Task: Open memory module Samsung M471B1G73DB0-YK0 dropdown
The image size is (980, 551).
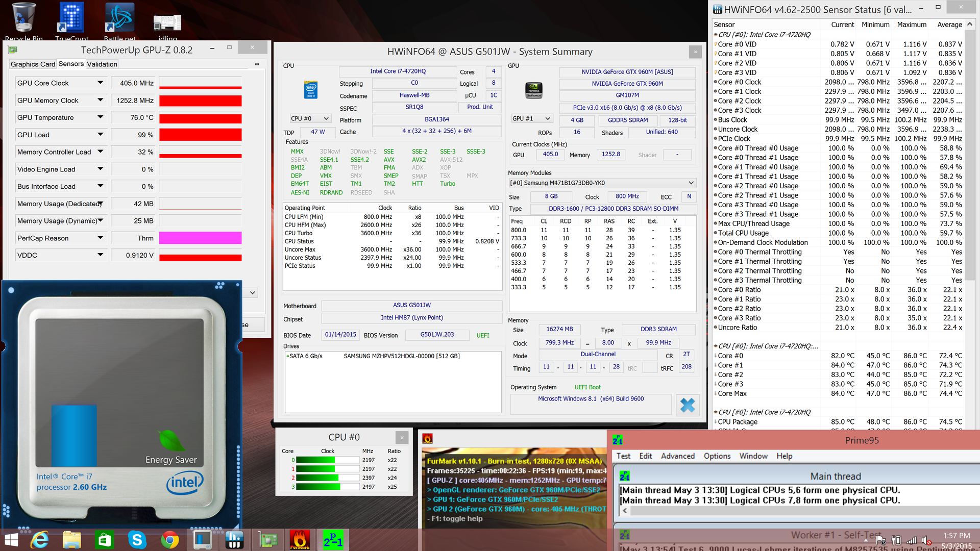Action: point(602,183)
